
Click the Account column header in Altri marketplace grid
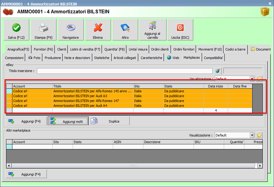coord(32,142)
